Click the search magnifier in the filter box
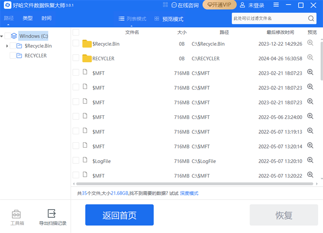The width and height of the screenshot is (323, 233). [x=310, y=18]
